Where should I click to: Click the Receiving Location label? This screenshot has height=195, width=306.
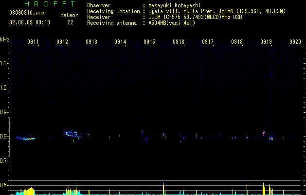[x=113, y=11]
